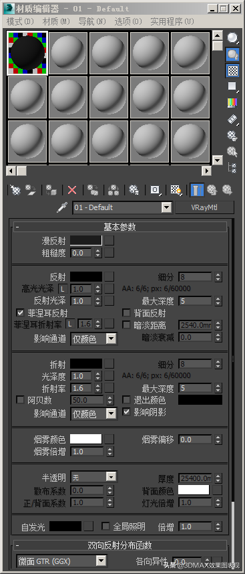Click the white 烟雾颜色 color swatch
Image resolution: width=245 pixels, height=574 pixels.
pyautogui.click(x=86, y=440)
